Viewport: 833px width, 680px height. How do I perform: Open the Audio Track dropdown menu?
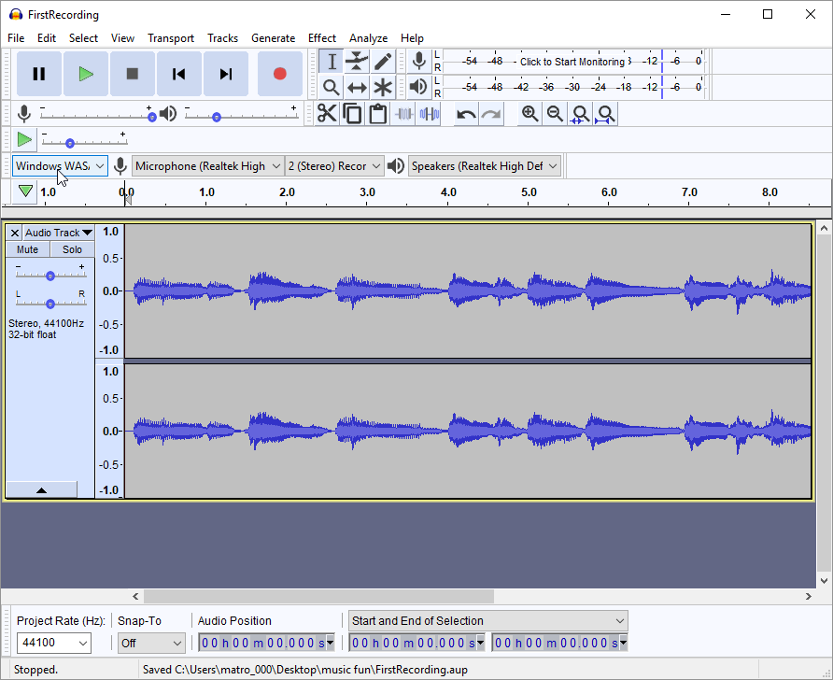pos(59,233)
